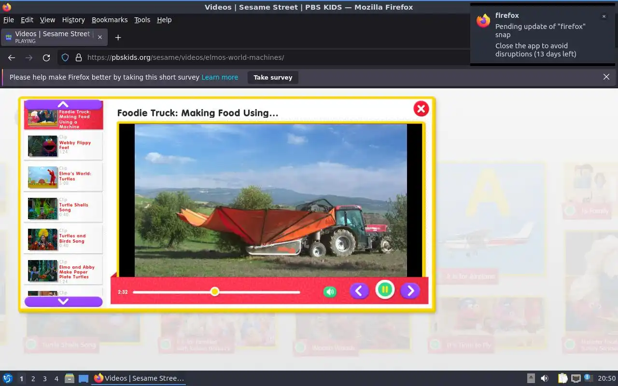Close the firefox snap update notification
The height and width of the screenshot is (386, 618).
click(x=604, y=16)
